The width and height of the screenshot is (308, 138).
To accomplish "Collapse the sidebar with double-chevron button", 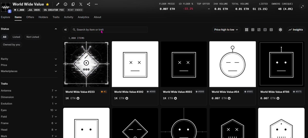I will pos(66,30).
